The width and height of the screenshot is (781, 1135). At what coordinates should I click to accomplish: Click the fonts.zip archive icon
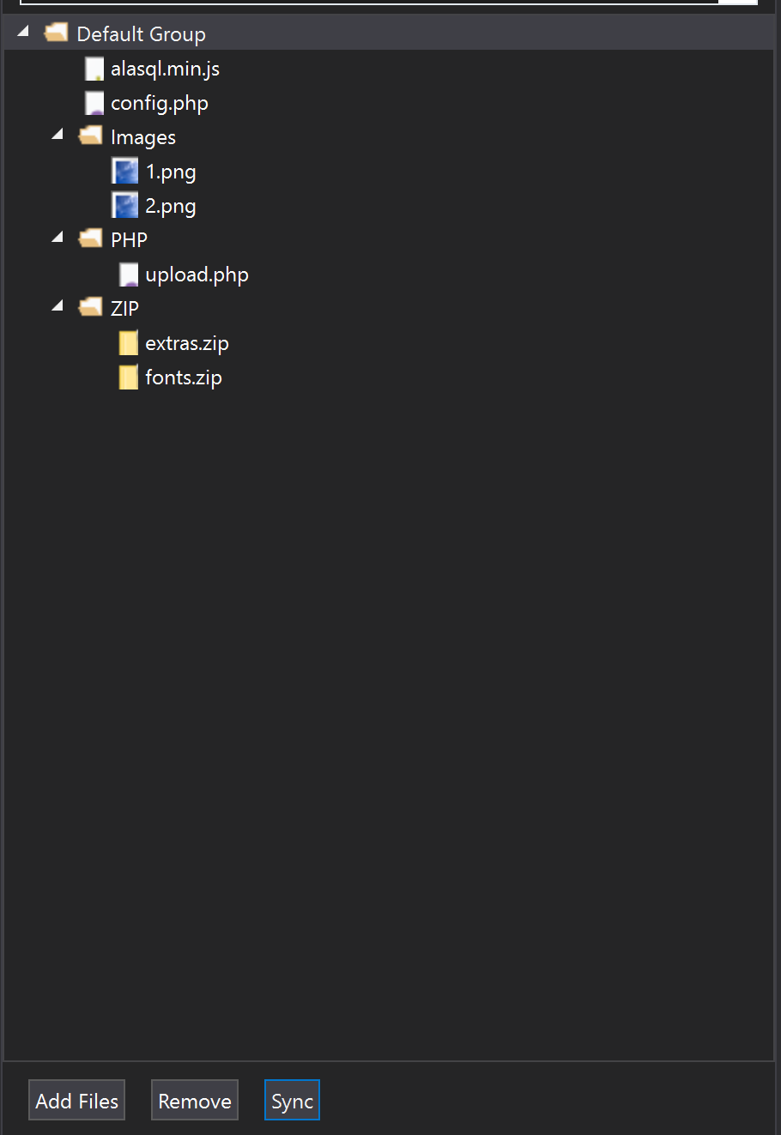pos(129,377)
